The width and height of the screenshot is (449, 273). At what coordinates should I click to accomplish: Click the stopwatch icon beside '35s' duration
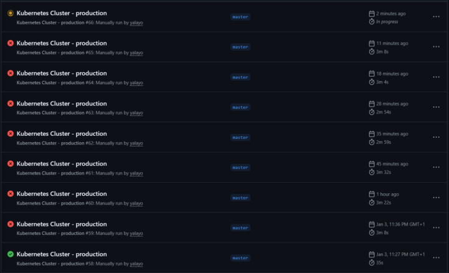(x=372, y=262)
